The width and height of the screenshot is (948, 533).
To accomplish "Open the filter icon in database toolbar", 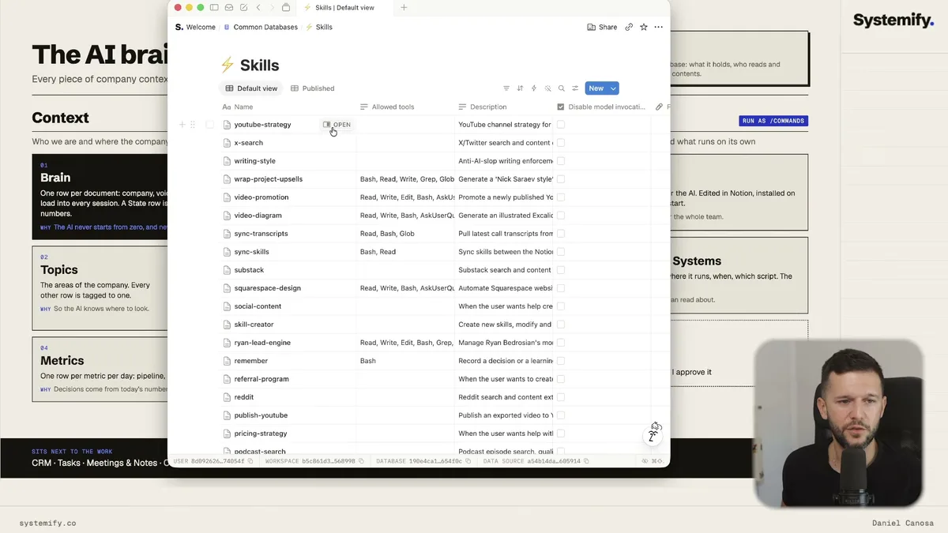I will pos(506,88).
